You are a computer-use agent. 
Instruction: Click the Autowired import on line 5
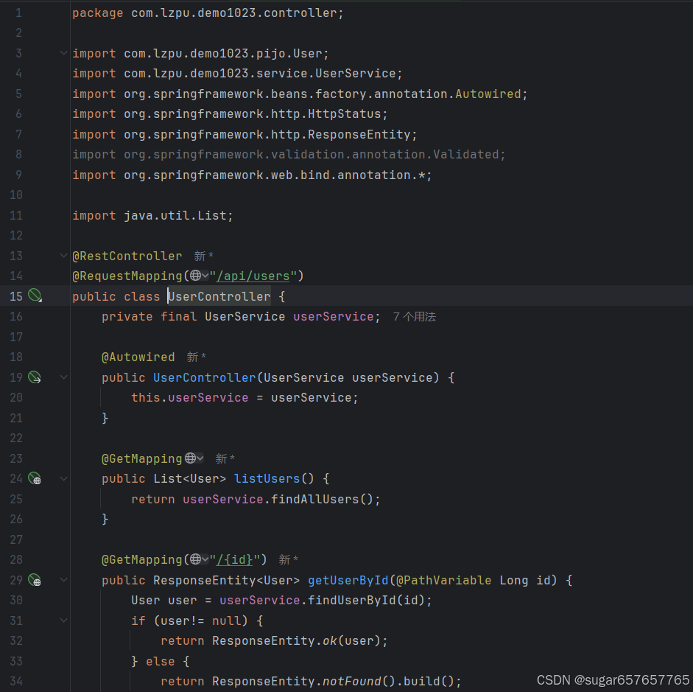click(300, 94)
